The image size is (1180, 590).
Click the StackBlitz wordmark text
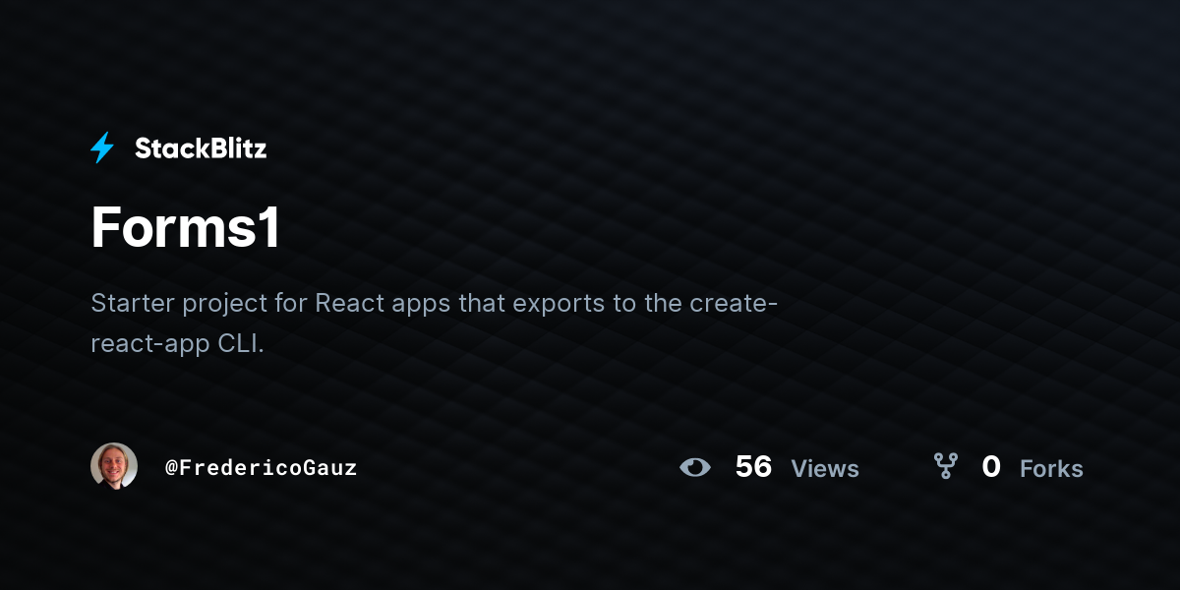coord(201,148)
